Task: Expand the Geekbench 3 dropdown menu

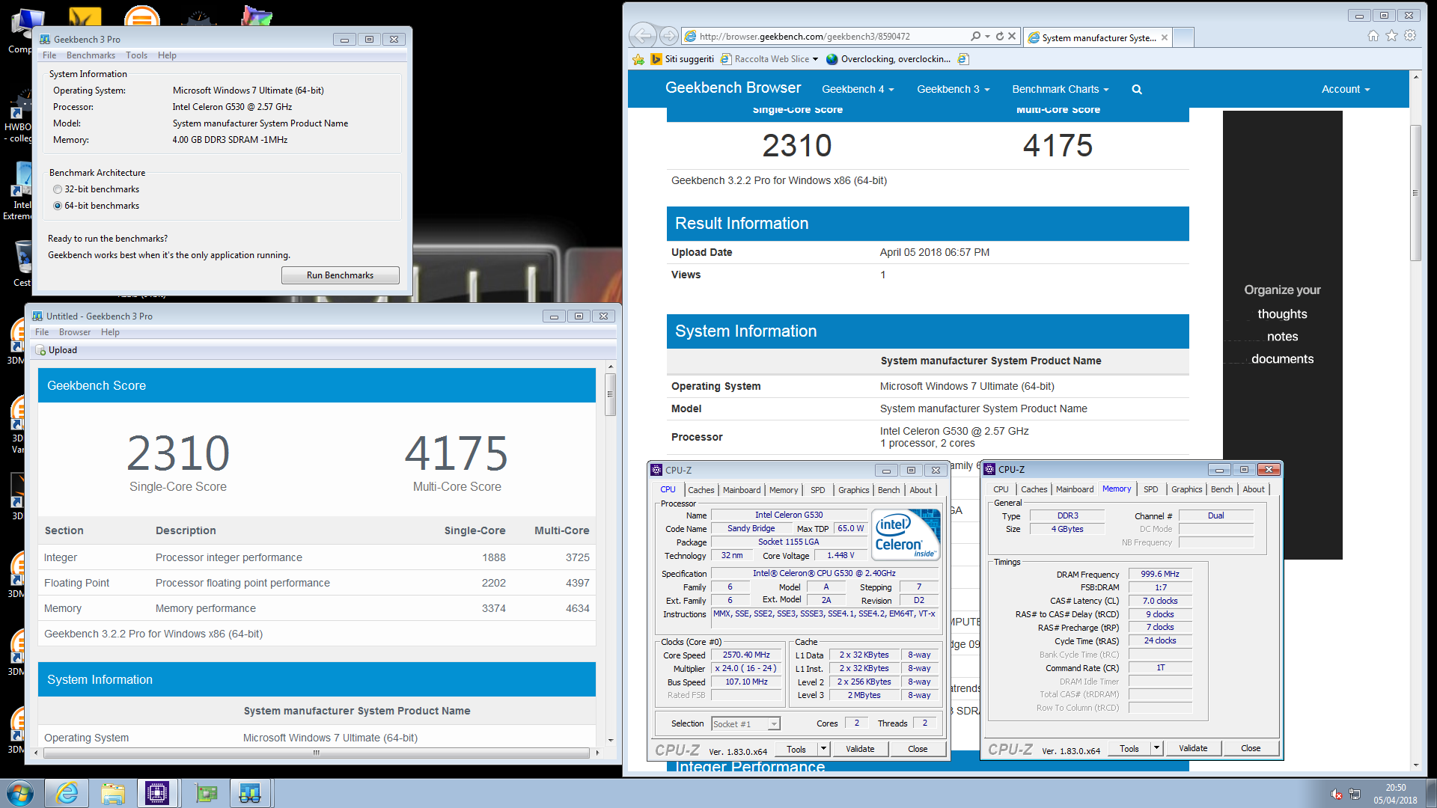Action: [x=954, y=89]
